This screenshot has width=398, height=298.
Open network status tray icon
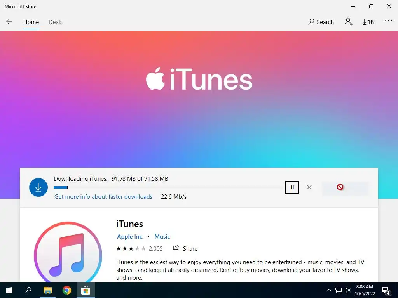(x=339, y=290)
